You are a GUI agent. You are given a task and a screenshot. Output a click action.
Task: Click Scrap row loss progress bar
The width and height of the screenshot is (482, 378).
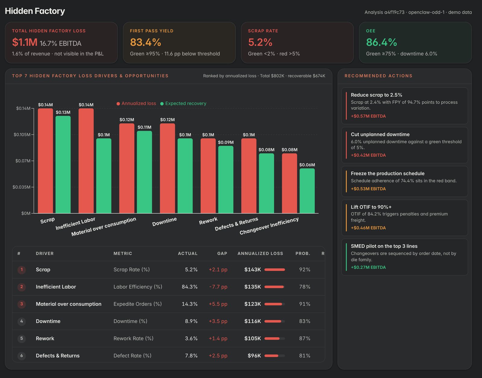click(x=275, y=270)
